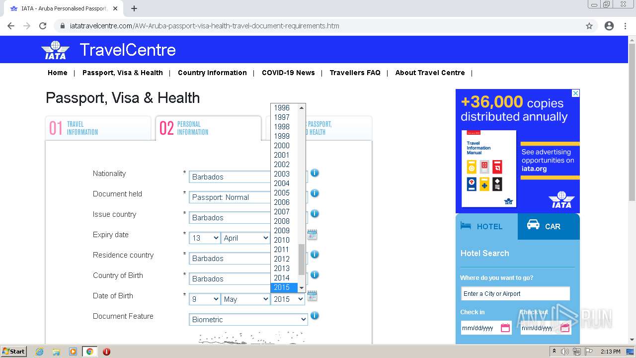Click the IATA TravelCentre logo
The height and width of the screenshot is (358, 636).
108,50
